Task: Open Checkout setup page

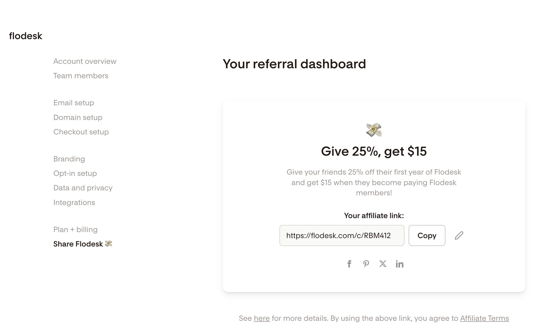Action: click(x=81, y=132)
